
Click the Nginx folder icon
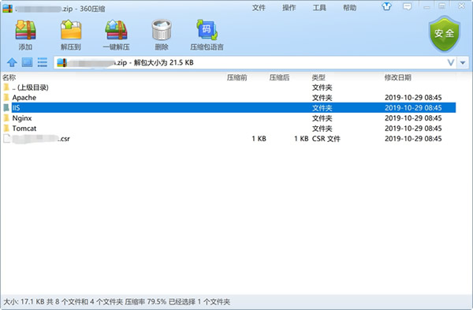[x=6, y=118]
